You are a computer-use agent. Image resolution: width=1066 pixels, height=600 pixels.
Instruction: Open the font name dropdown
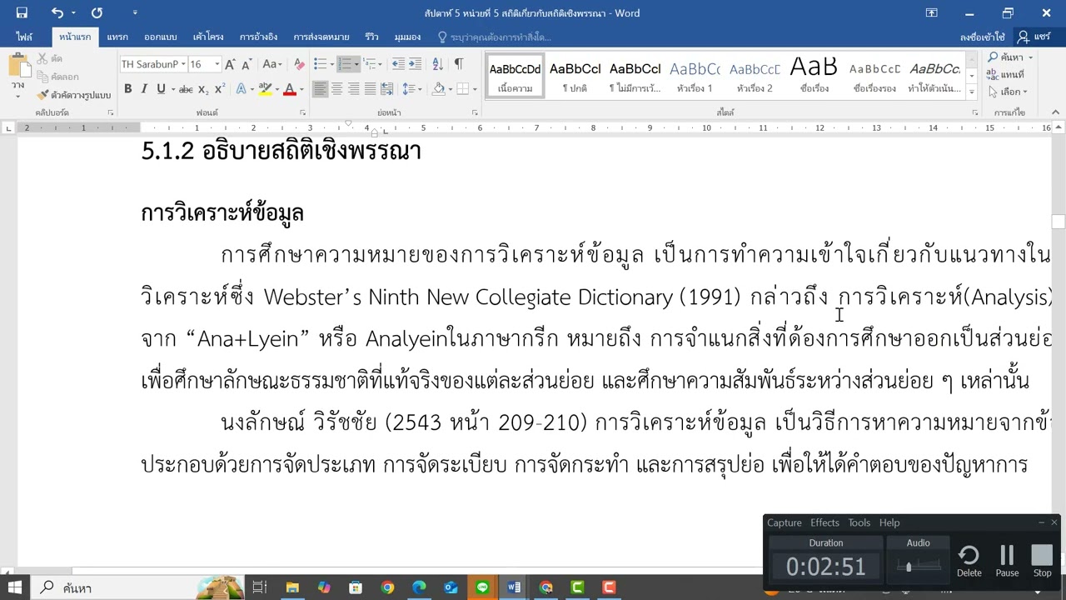tap(183, 64)
